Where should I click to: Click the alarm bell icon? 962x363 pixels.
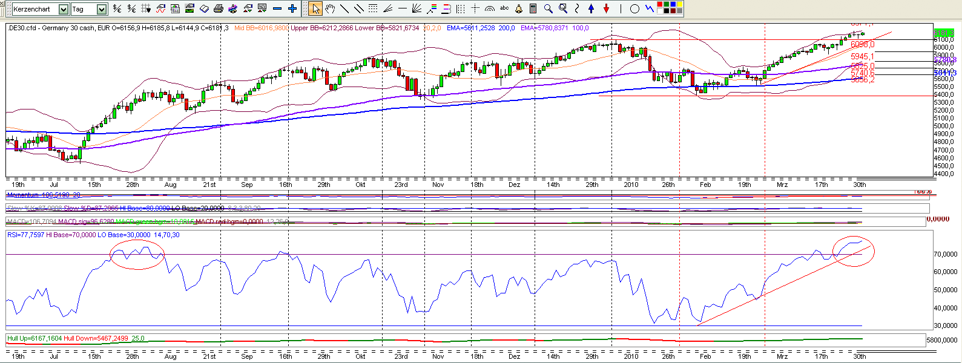[x=518, y=8]
